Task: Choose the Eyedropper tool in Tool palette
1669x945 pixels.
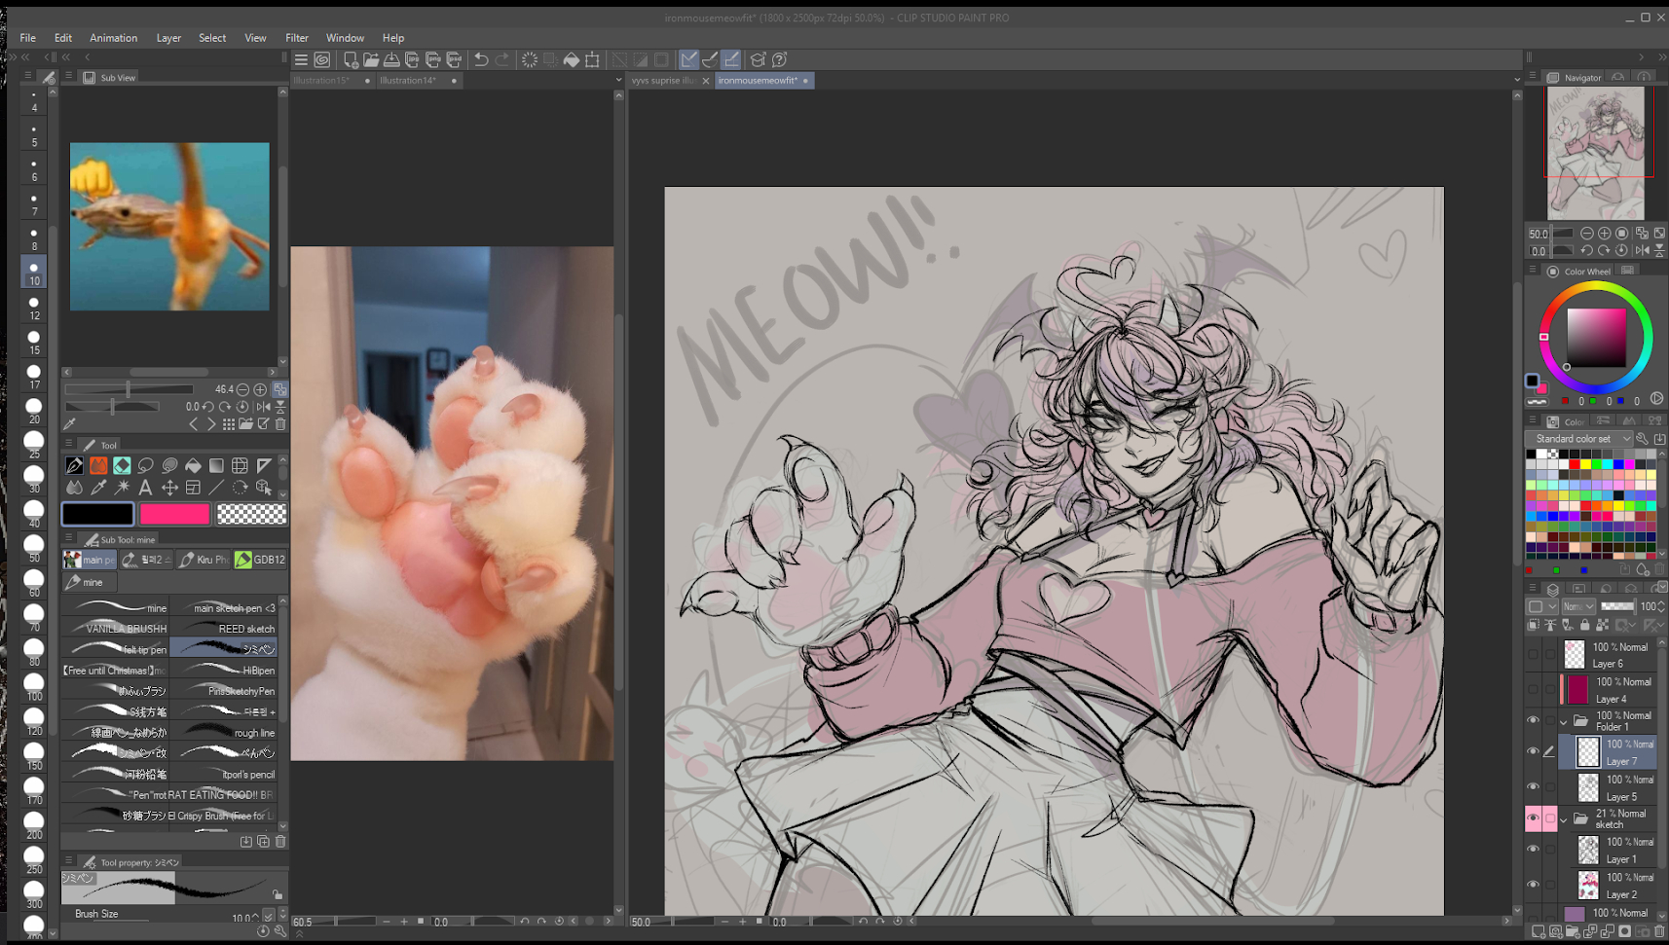Action: 98,488
